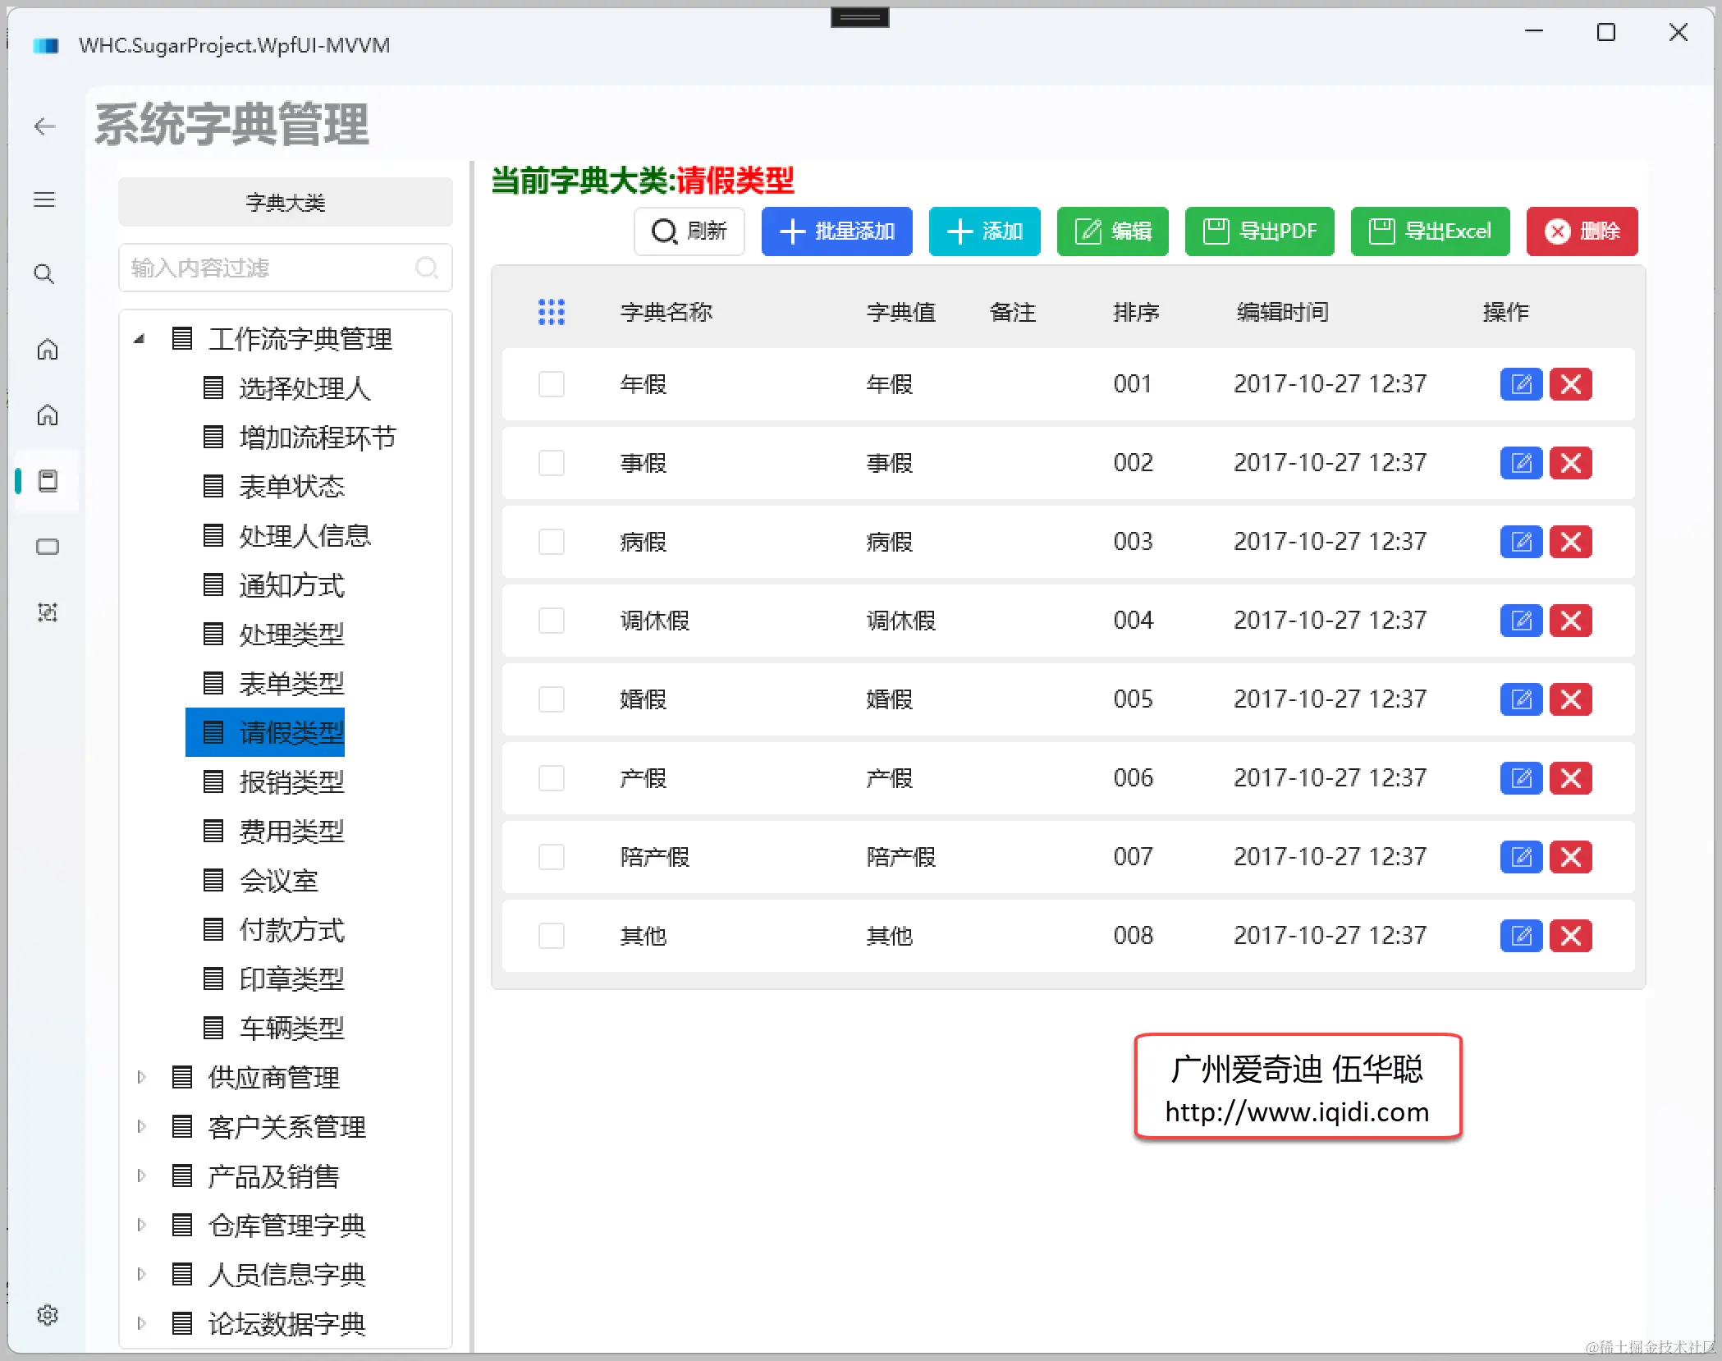
Task: Click the filter box search icon
Action: (x=427, y=268)
